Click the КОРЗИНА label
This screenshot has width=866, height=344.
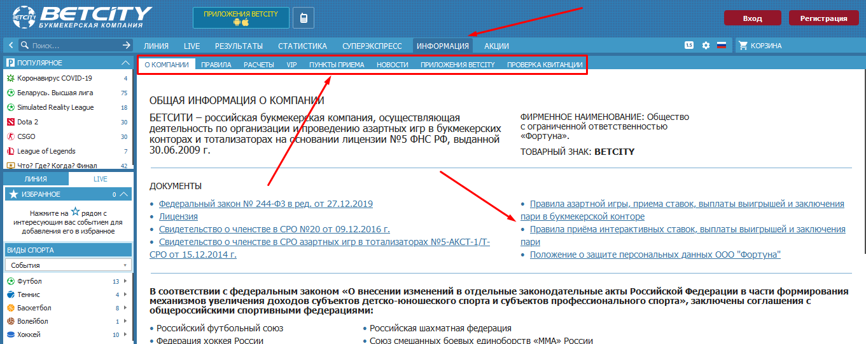[x=766, y=46]
